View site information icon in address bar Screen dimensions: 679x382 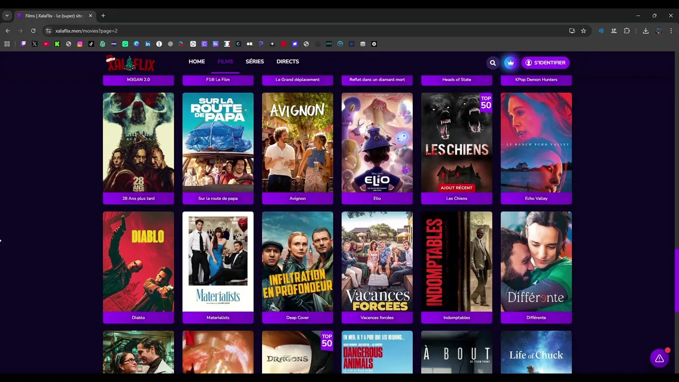(48, 31)
